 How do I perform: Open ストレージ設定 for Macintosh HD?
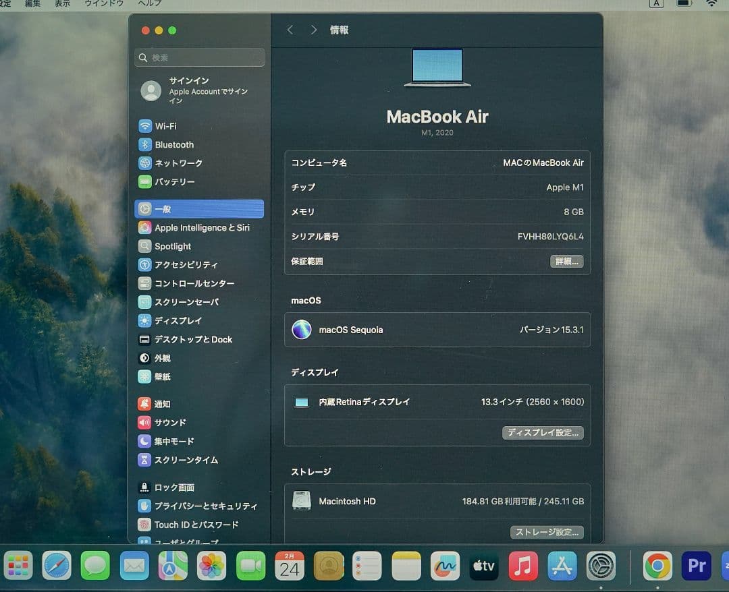(x=547, y=532)
